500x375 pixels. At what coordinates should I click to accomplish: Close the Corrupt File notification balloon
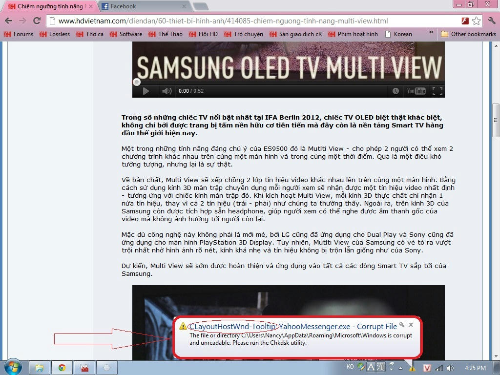point(411,325)
